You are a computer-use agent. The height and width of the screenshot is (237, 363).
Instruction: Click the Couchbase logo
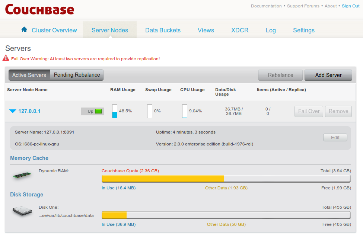tap(39, 9)
